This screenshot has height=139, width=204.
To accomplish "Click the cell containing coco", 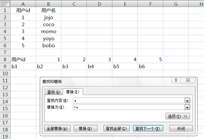I will click(48, 25).
